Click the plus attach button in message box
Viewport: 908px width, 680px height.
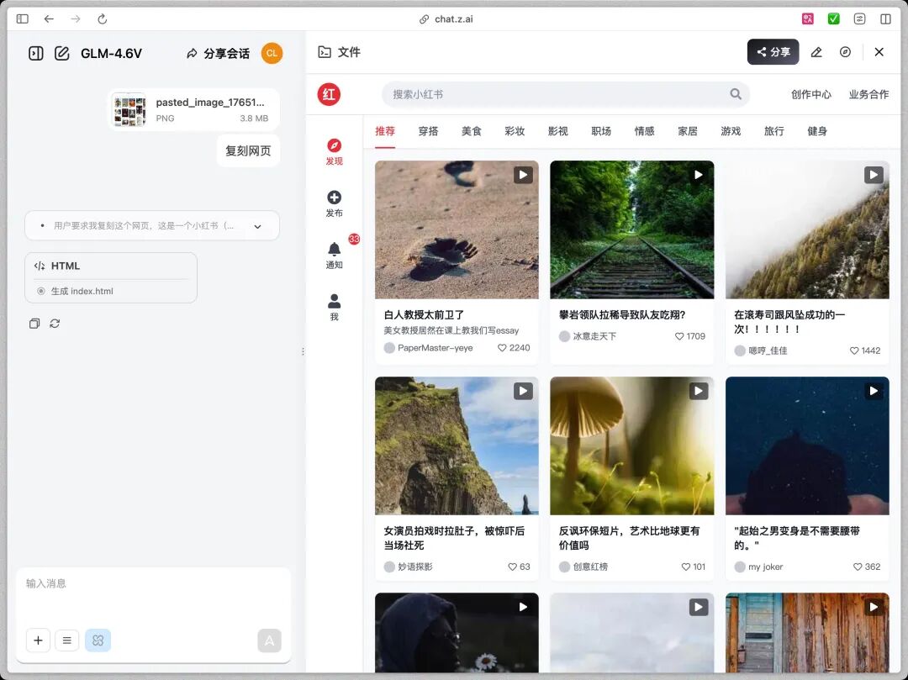(38, 640)
